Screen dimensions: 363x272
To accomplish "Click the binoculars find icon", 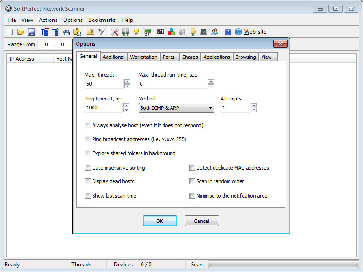I will coord(66,32).
